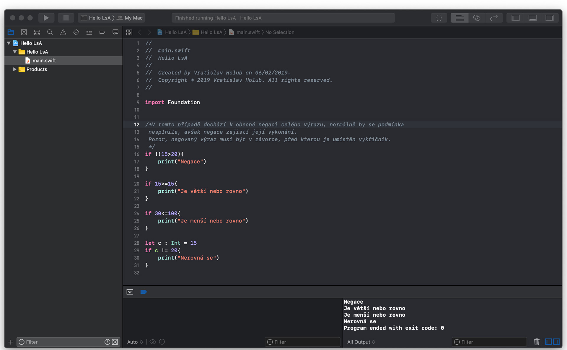Toggle breakpoints activation in debug bar

point(144,292)
